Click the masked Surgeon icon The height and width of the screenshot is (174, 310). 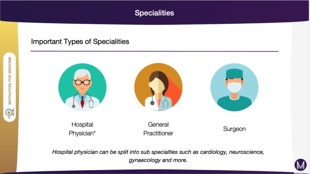(235, 87)
